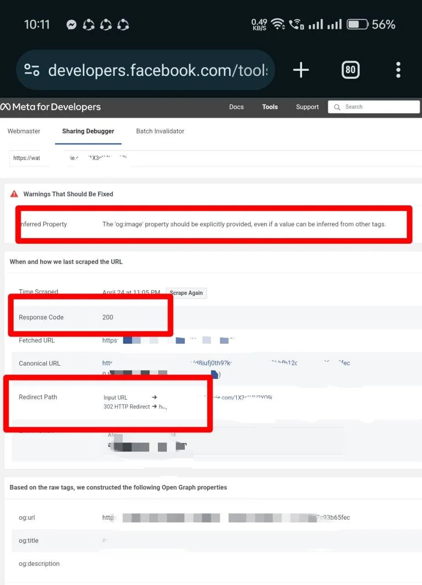Click the Search field in Meta header
Screen dimensions: 422x585
[x=374, y=107]
